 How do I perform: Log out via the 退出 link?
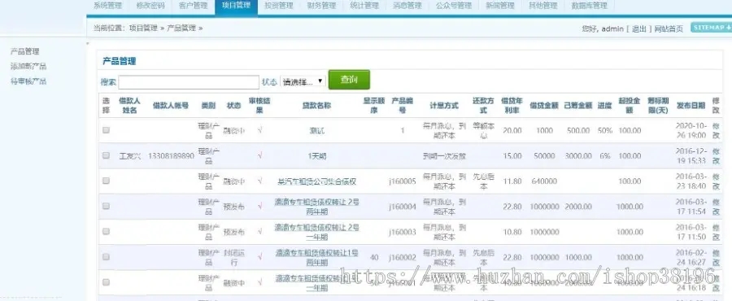coord(639,29)
